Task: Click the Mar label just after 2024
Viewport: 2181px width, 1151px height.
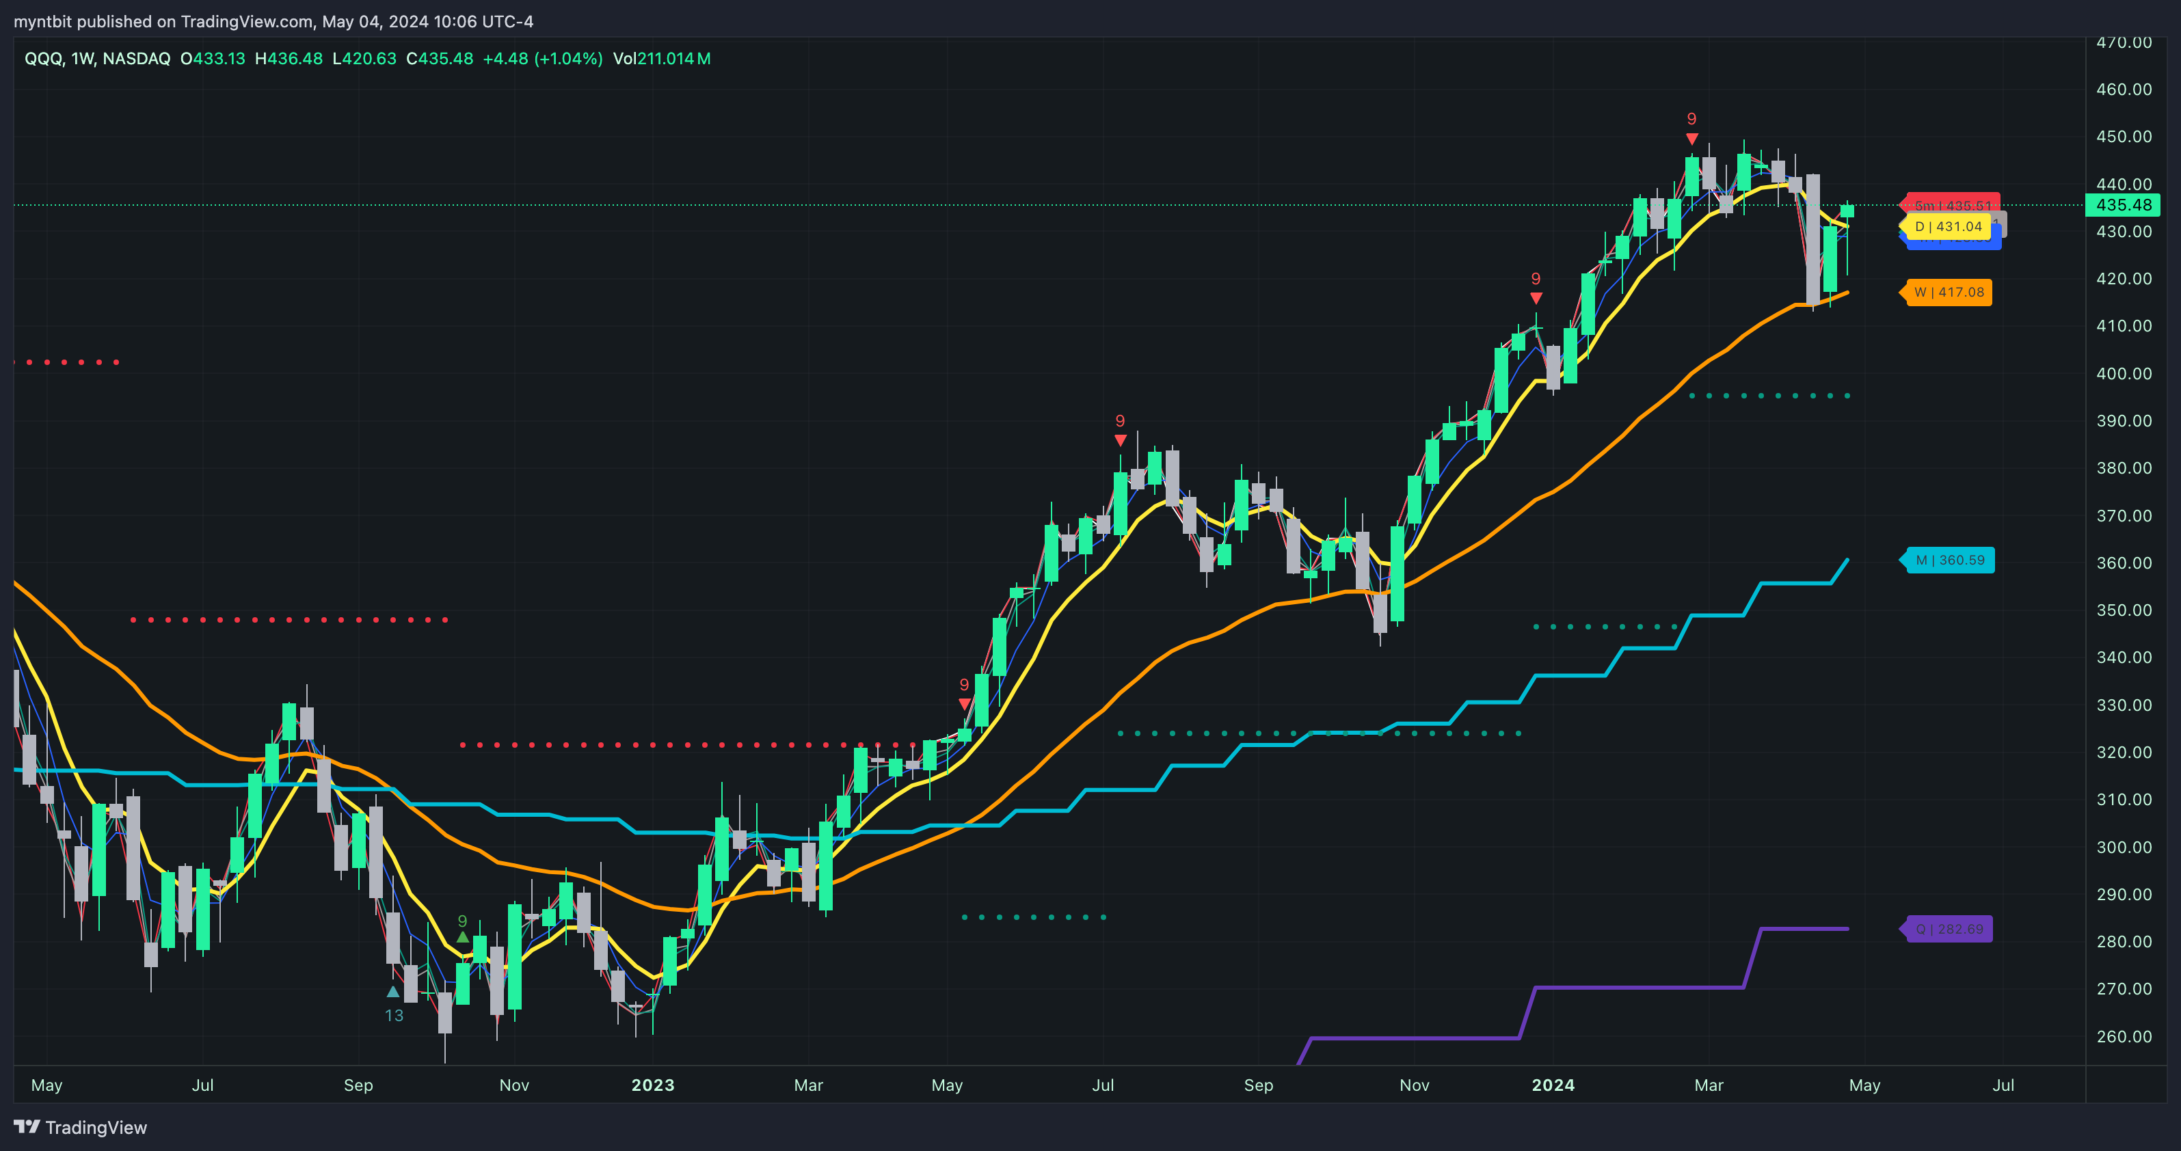Action: (x=1709, y=1085)
